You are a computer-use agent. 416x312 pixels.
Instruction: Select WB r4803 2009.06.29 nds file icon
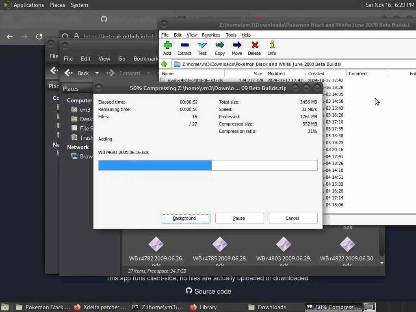point(284,244)
